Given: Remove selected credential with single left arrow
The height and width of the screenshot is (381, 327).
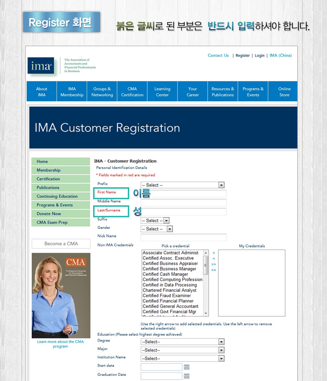Looking at the screenshot, I should [x=214, y=259].
